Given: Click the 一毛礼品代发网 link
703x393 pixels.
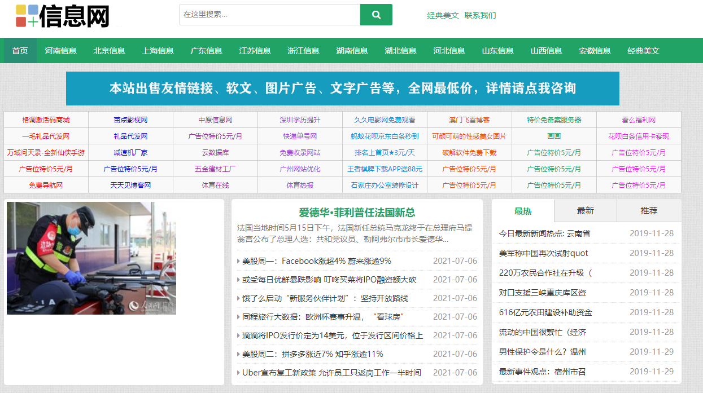Looking at the screenshot, I should point(46,136).
